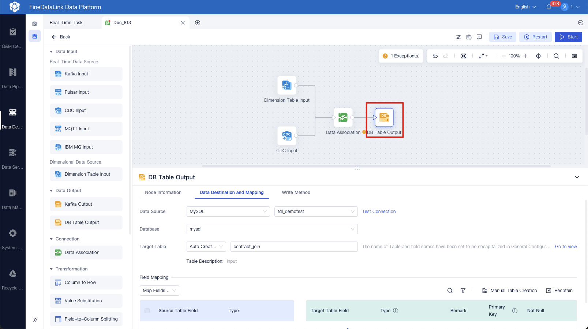The image size is (588, 329).
Task: Zoom out with minus icon
Action: (x=503, y=56)
